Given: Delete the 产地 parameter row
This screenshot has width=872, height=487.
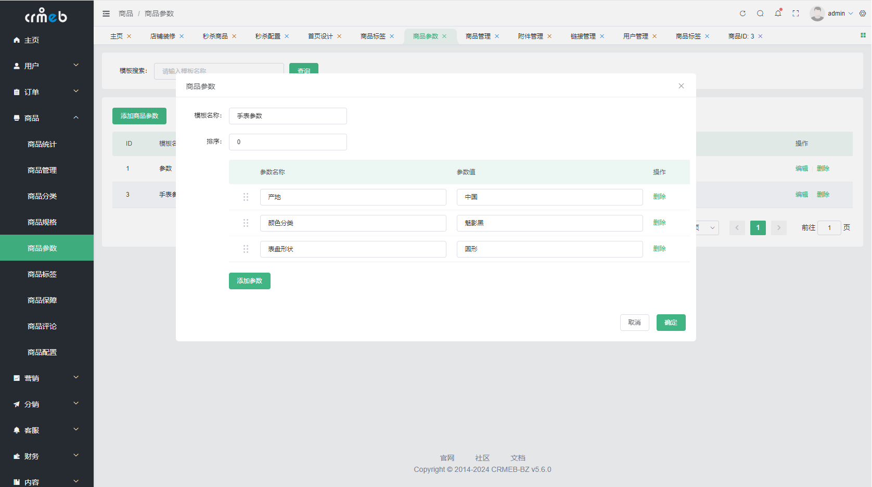Looking at the screenshot, I should coord(660,197).
